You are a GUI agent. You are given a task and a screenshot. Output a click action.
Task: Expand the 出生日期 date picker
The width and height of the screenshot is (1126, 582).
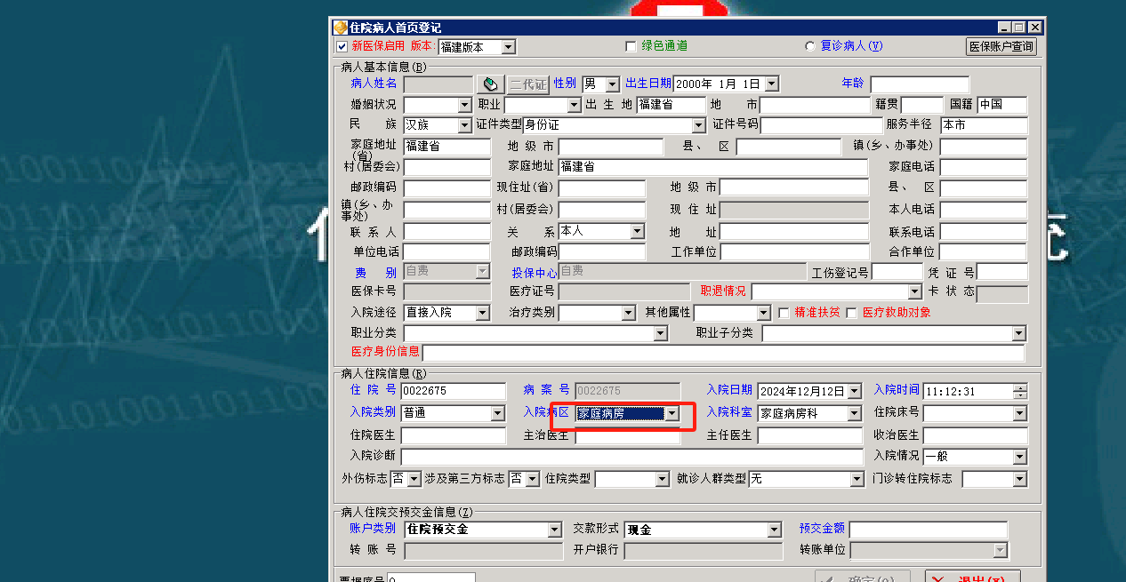(771, 84)
